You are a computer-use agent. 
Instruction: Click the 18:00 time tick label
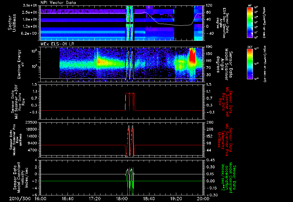[x=122, y=199]
